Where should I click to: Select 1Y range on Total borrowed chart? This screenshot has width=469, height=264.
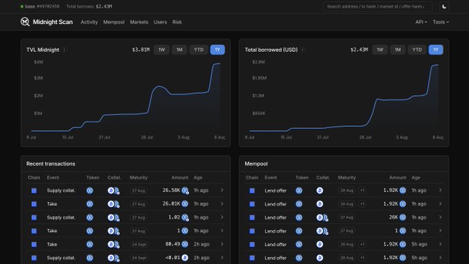(x=436, y=50)
